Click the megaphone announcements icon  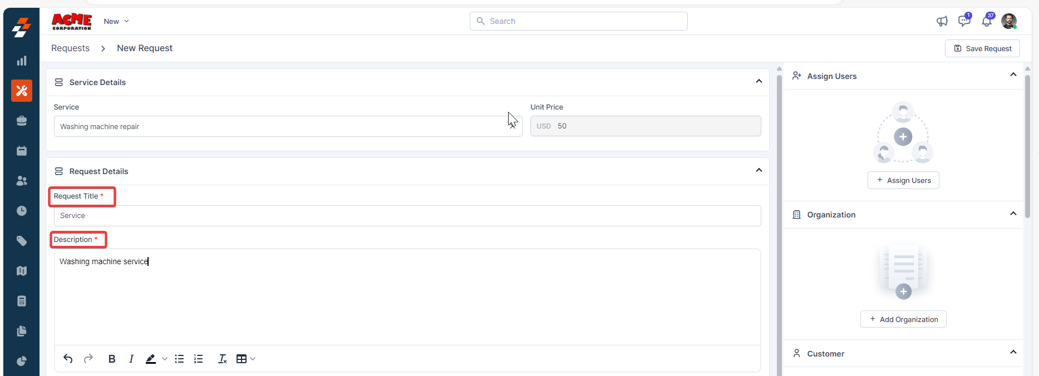point(942,21)
